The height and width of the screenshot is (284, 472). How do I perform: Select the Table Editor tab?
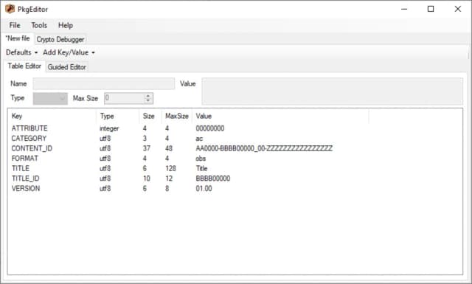pos(24,66)
